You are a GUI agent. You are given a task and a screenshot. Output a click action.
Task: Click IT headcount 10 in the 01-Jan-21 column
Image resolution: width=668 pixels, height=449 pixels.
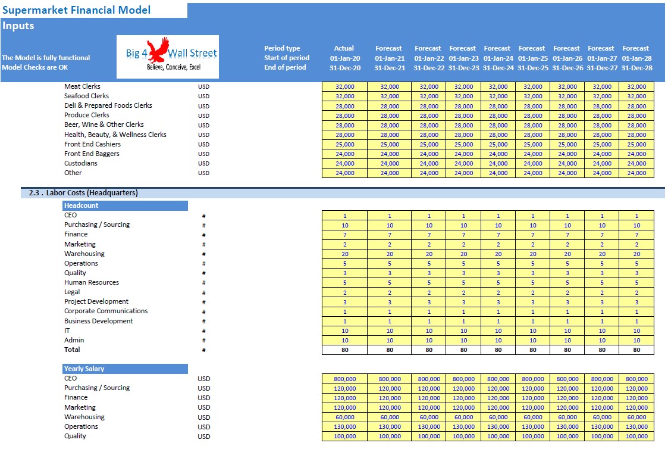[x=390, y=331]
